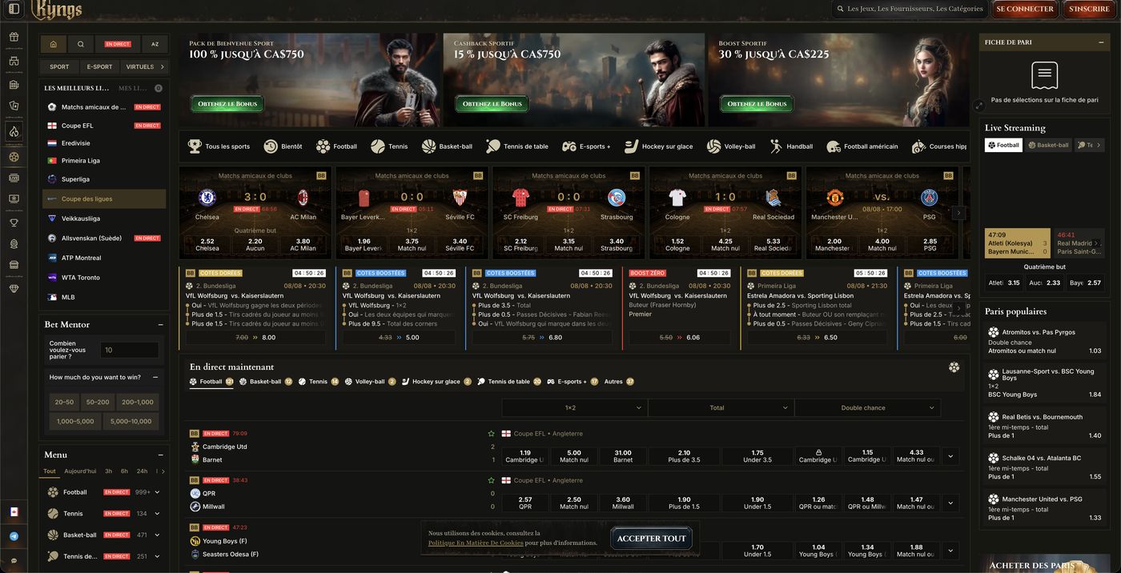The height and width of the screenshot is (573, 1121).
Task: Select Basket-ball in the top sports bar
Action: [447, 146]
